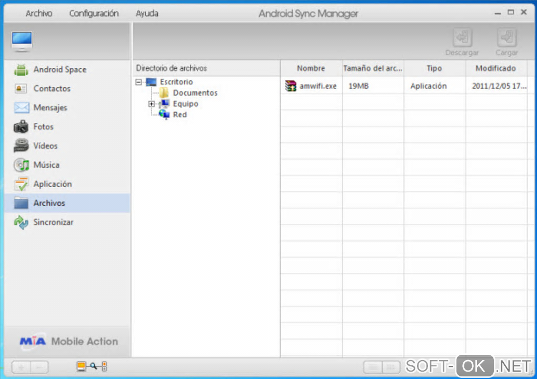The width and height of the screenshot is (537, 379).
Task: Click the plus button at bottom left
Action: click(x=21, y=368)
